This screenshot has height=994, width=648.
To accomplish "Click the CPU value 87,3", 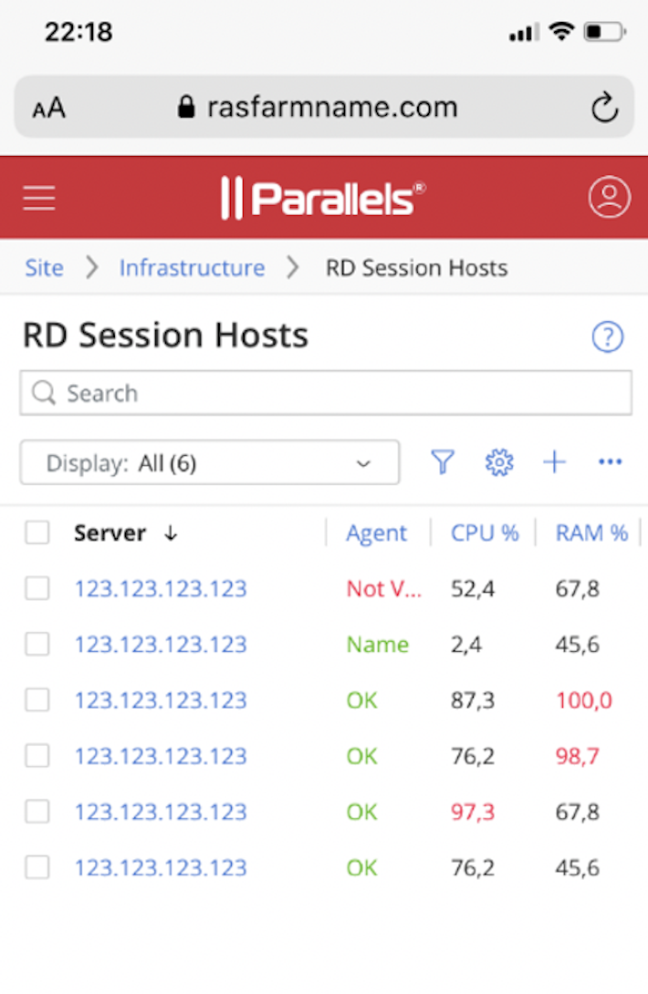I will [473, 700].
